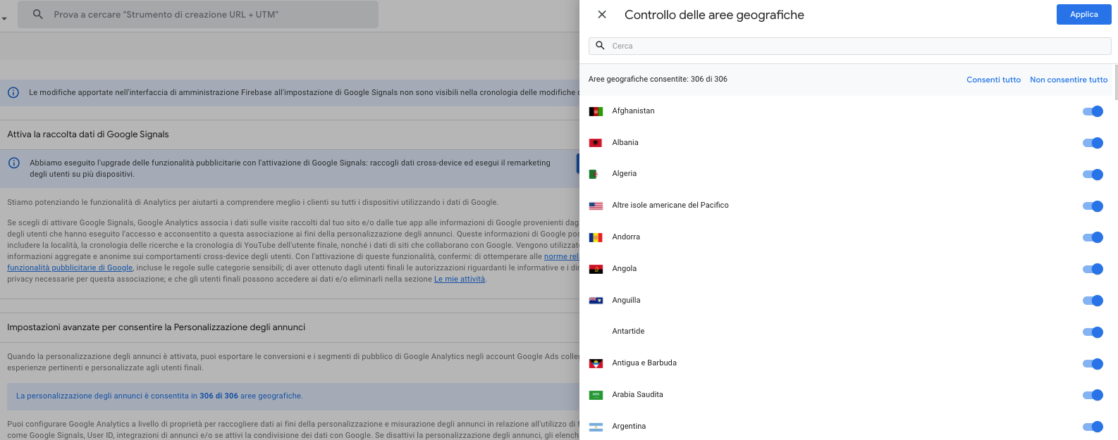Close the Controllo delle aree geografiche panel
The image size is (1118, 440).
click(602, 15)
